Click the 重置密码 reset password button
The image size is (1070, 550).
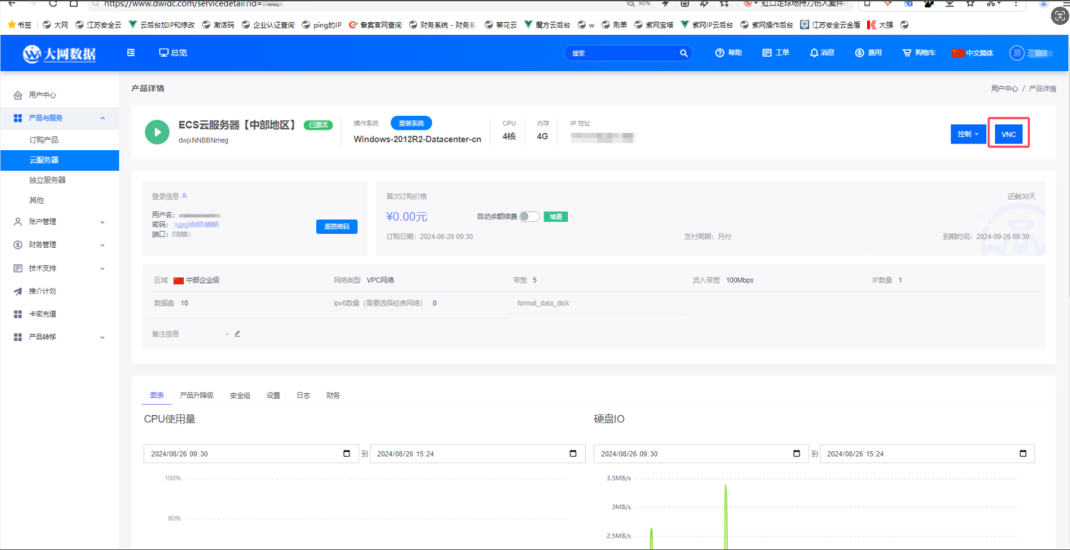337,227
